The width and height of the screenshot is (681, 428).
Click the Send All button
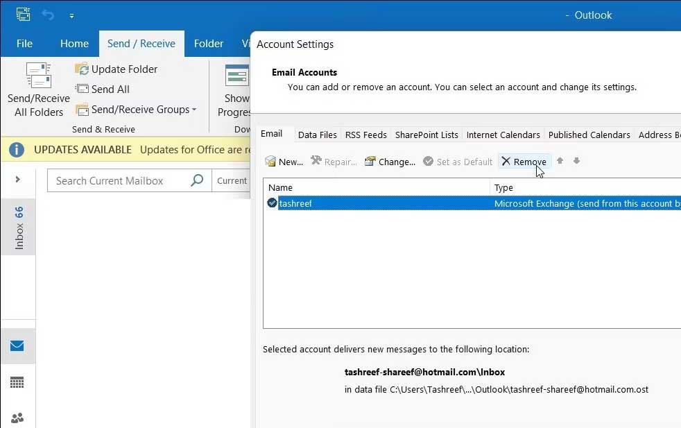pyautogui.click(x=103, y=89)
